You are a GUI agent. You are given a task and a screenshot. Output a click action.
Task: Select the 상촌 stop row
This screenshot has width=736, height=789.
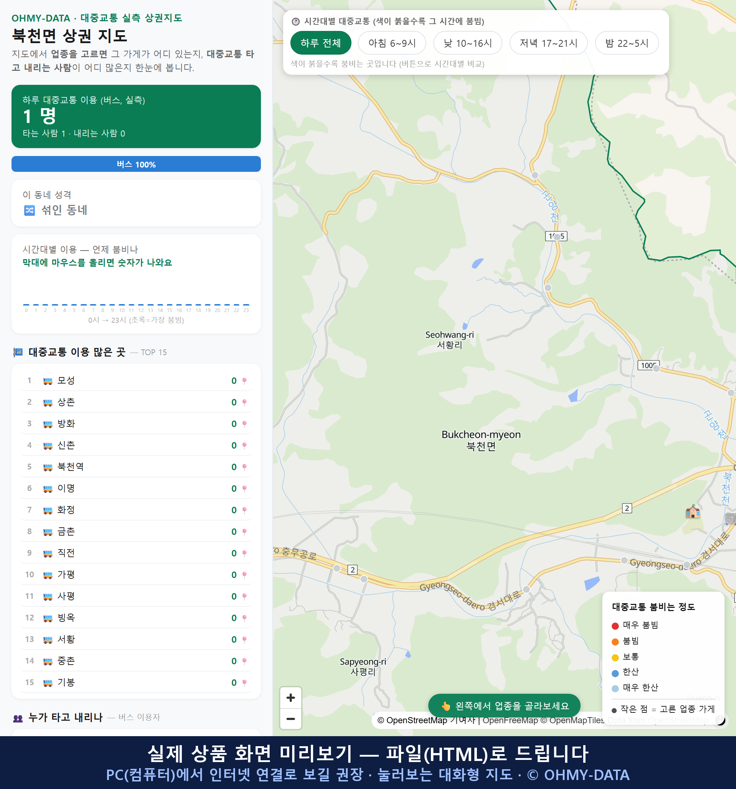(136, 402)
